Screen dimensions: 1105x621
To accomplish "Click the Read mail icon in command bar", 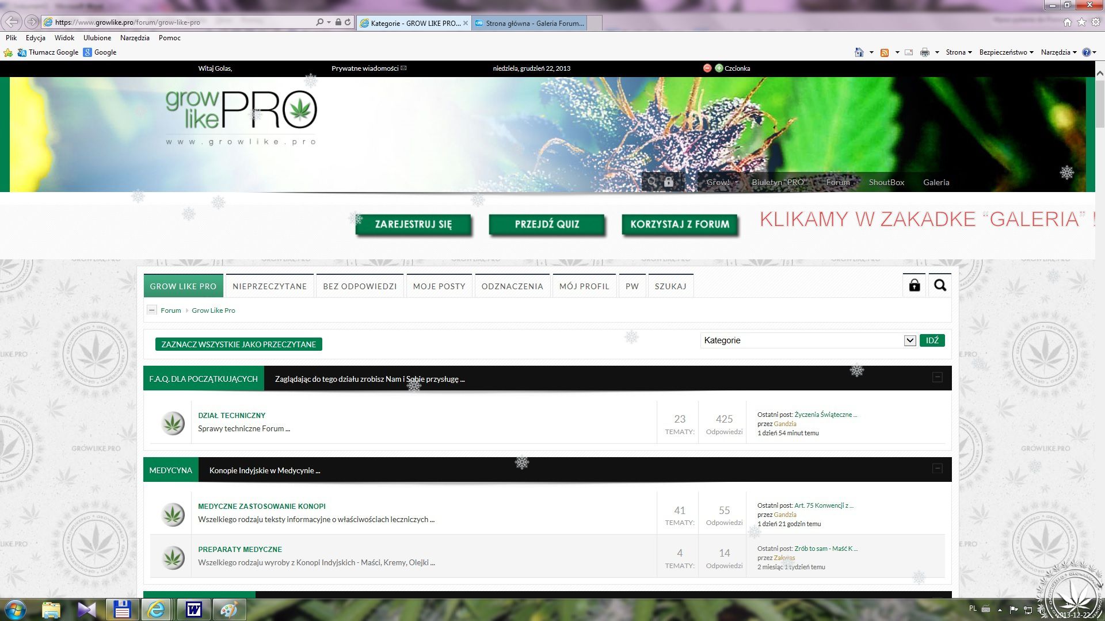I will click(909, 52).
